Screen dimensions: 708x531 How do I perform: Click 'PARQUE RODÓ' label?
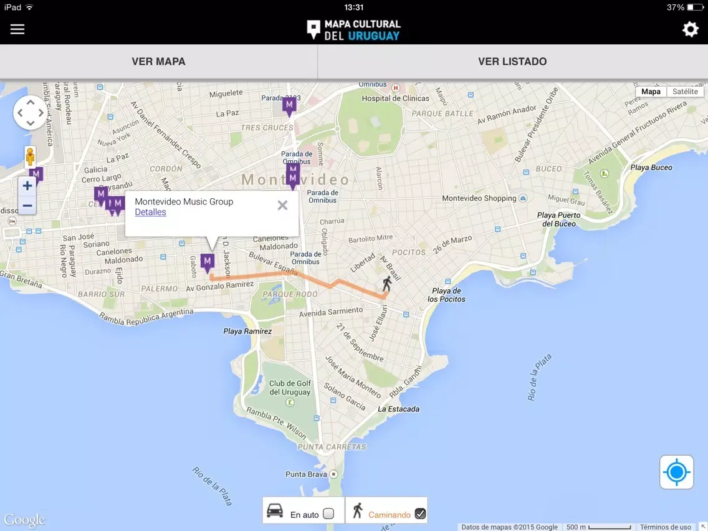tap(290, 294)
